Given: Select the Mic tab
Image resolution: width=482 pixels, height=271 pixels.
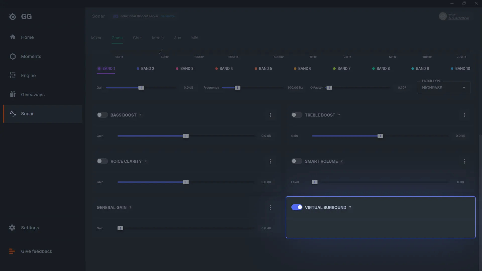Looking at the screenshot, I should [x=194, y=38].
